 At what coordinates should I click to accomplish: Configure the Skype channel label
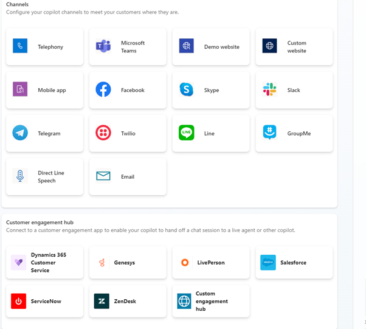click(212, 90)
